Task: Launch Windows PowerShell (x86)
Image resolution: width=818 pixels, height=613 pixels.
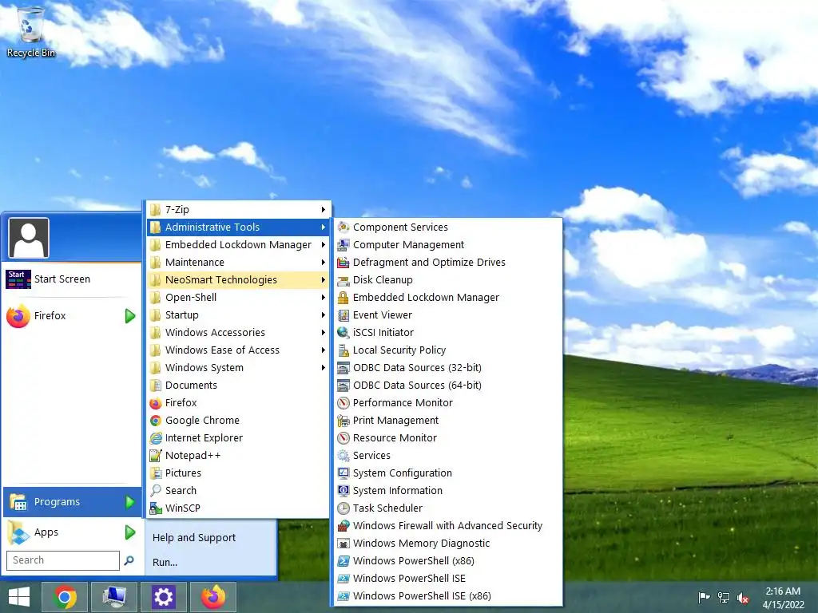Action: (x=447, y=561)
